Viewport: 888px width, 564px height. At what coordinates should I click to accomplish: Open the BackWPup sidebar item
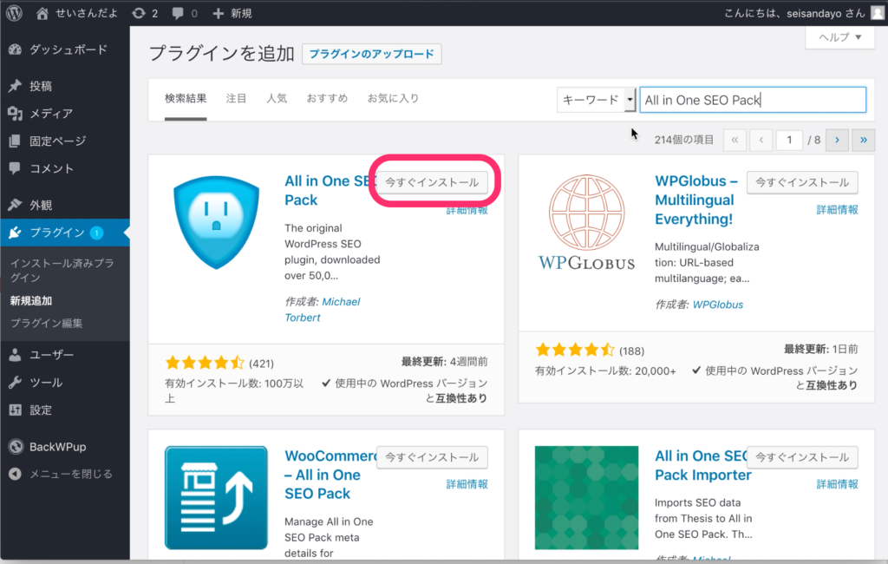click(x=57, y=447)
